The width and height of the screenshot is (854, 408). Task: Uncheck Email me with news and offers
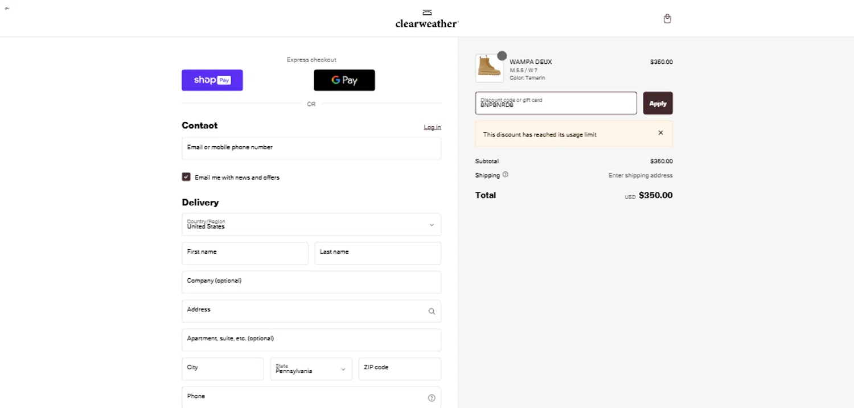186,177
